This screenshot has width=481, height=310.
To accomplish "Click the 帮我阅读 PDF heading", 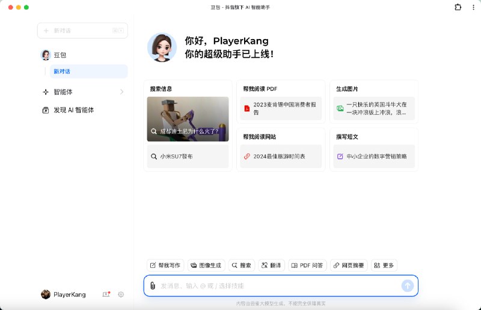I will [260, 89].
